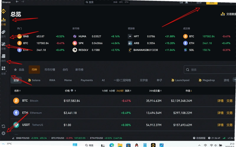Click the BNB coin icon in 热门 list
Image resolution: width=236 pixels, height=147 pixels.
19,36
